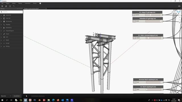Viewport: 182px width, 102px height.
Task: Expand the Geometry library category
Action: click(x=1, y=28)
